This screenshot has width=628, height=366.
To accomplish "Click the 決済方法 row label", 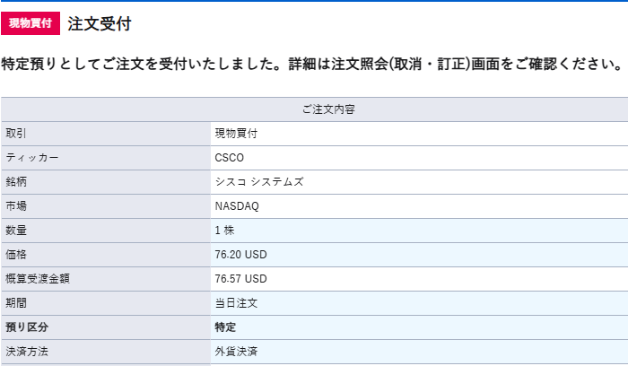I will tap(28, 352).
